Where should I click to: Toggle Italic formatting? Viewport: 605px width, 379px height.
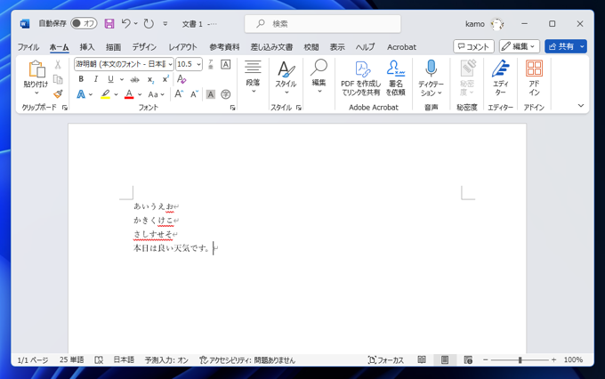(96, 79)
